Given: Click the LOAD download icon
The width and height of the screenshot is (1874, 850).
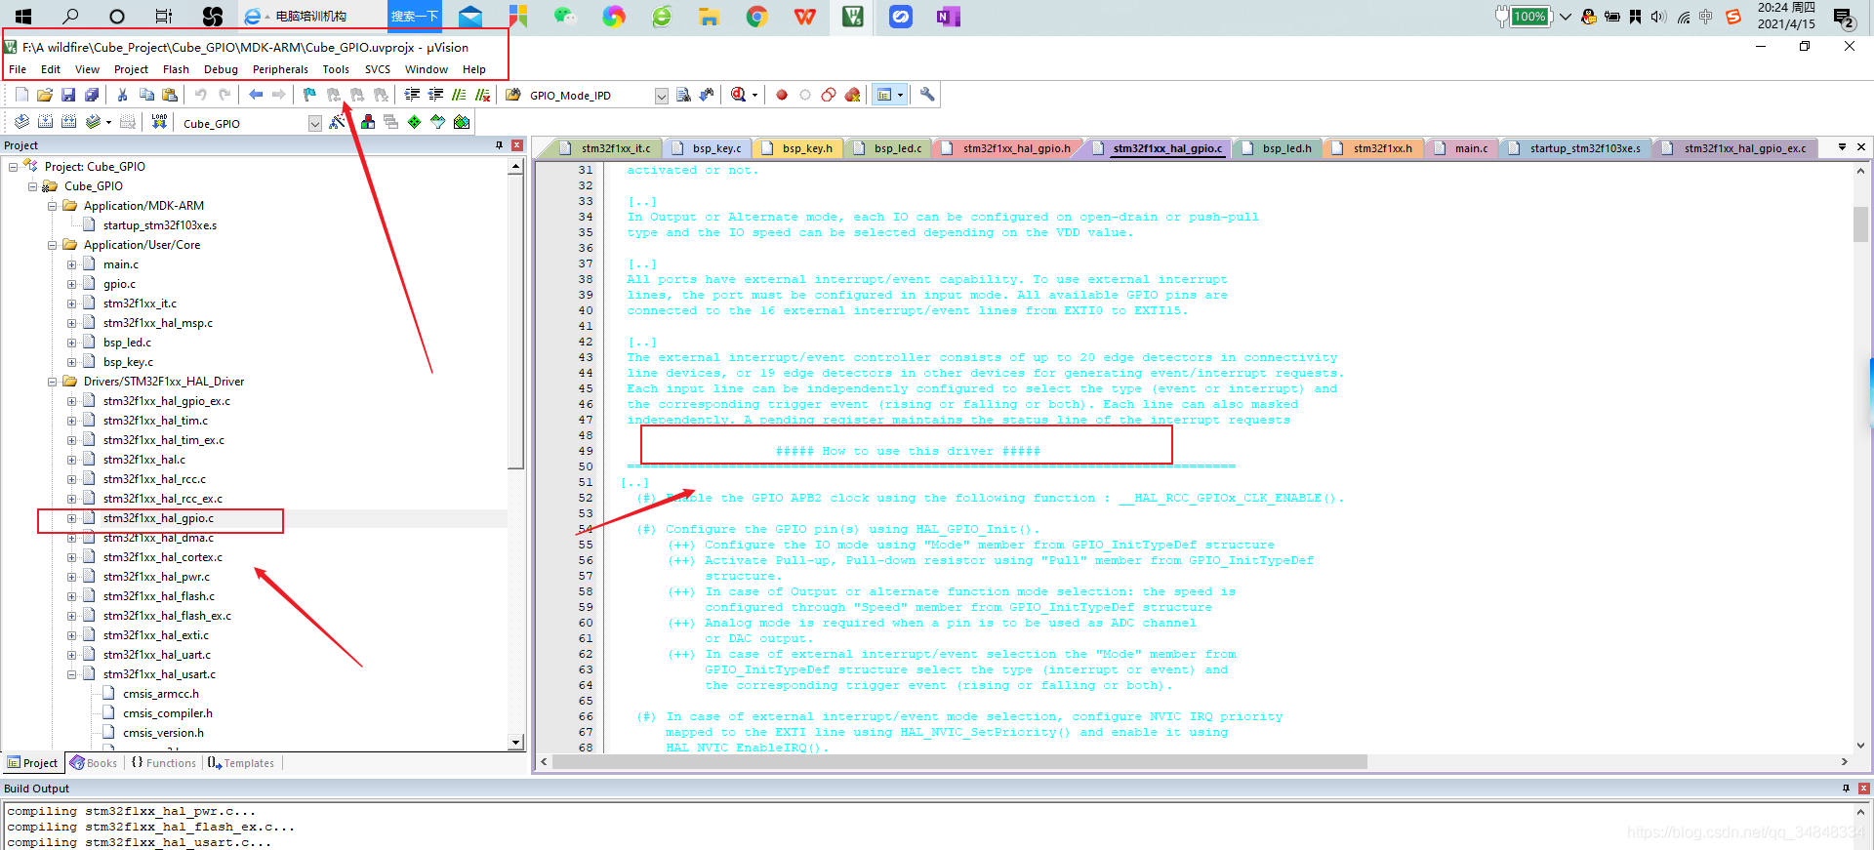Looking at the screenshot, I should [x=159, y=122].
